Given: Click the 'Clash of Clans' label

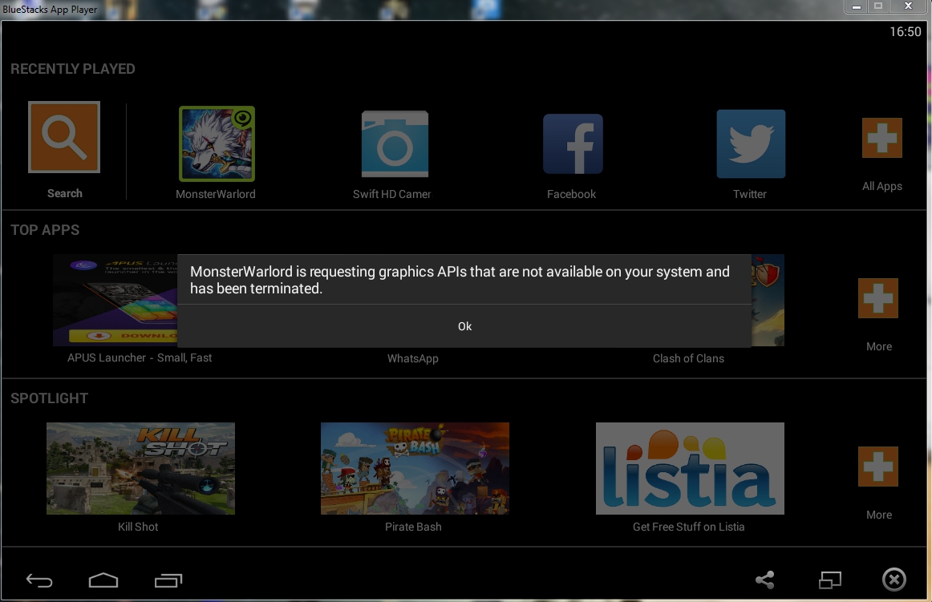Looking at the screenshot, I should tap(688, 358).
